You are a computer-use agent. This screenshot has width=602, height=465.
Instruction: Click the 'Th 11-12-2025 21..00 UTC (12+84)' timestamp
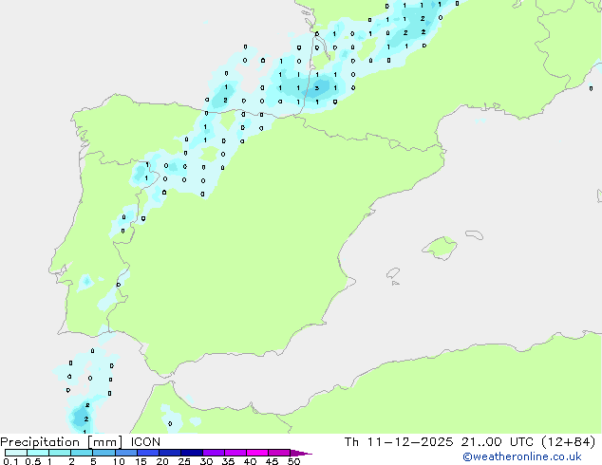[470, 442]
